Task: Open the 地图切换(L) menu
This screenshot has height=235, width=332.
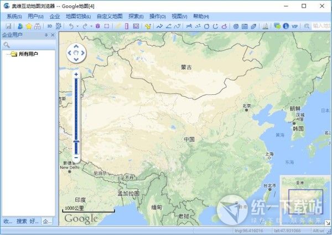Action: pos(78,16)
